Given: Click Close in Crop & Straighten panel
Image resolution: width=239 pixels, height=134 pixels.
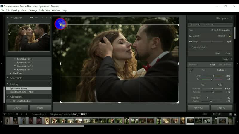Looking at the screenshot, I should coord(228,53).
